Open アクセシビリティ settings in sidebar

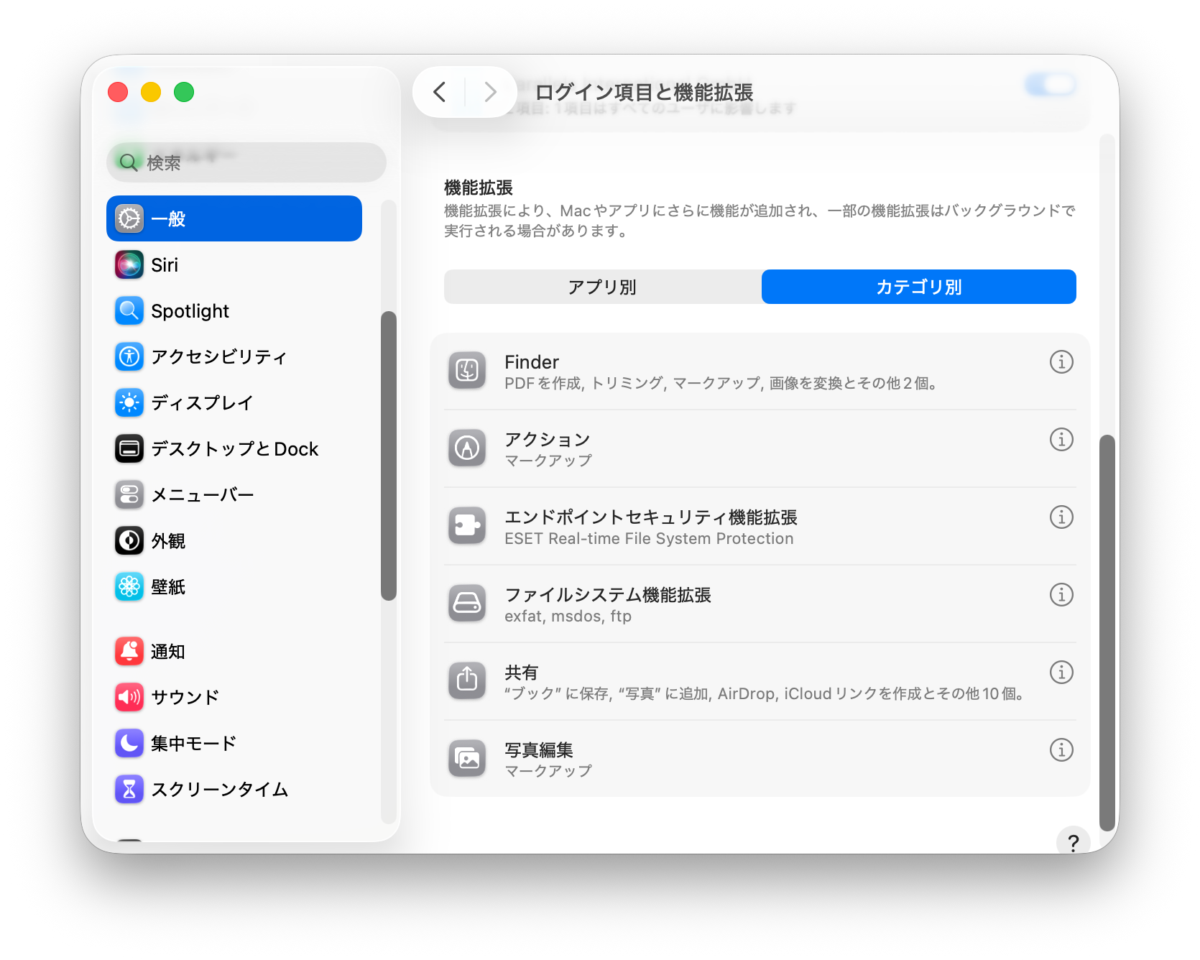pos(218,357)
